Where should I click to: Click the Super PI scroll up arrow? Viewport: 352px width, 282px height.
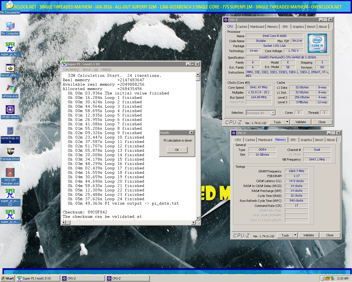[198, 74]
